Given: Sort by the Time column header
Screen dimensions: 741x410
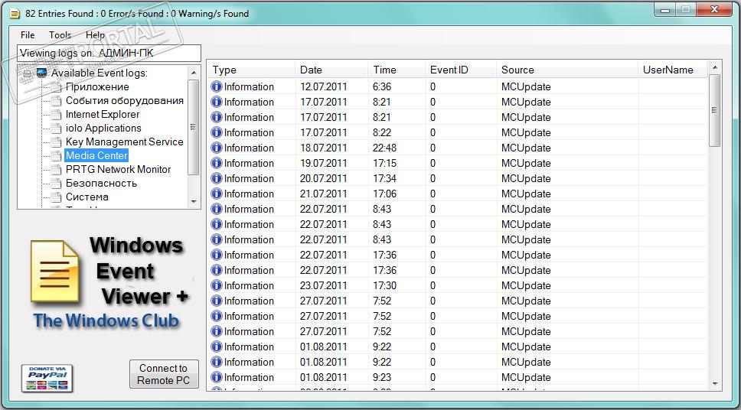Looking at the screenshot, I should (397, 70).
